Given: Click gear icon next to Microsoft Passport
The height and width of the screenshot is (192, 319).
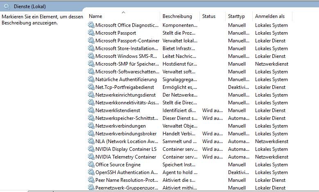Looking at the screenshot, I should point(91,33).
